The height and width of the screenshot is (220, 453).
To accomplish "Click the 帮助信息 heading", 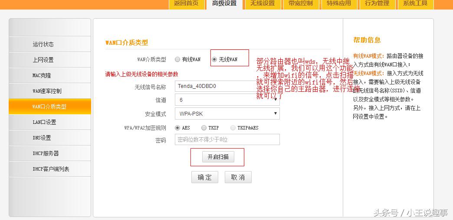I will 367,40.
